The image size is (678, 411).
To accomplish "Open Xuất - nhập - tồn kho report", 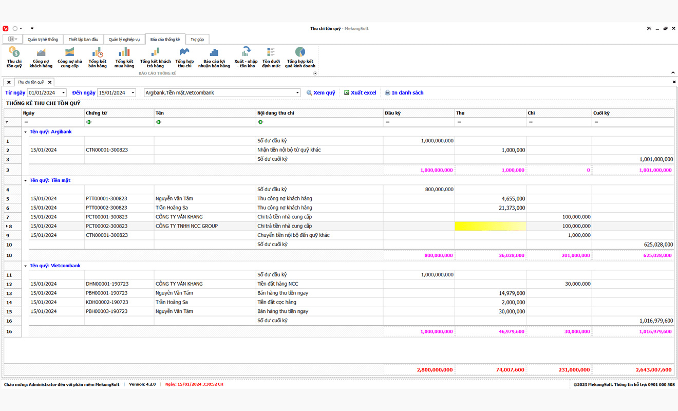I will pos(246,58).
